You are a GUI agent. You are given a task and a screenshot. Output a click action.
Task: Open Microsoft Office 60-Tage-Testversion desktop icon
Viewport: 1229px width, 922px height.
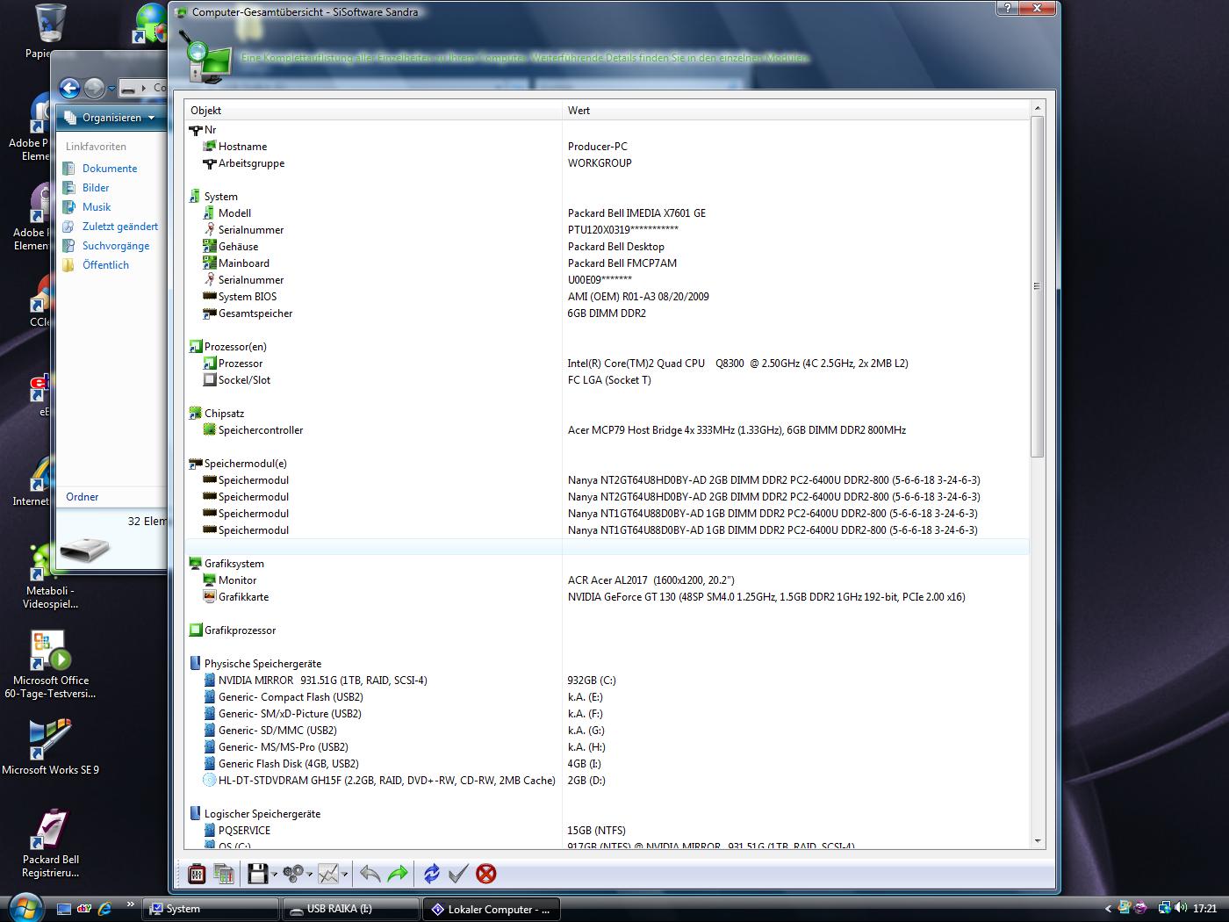coord(50,665)
